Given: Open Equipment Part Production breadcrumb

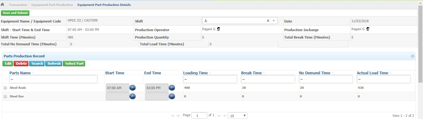Looking at the screenshot, I should pos(52,5).
